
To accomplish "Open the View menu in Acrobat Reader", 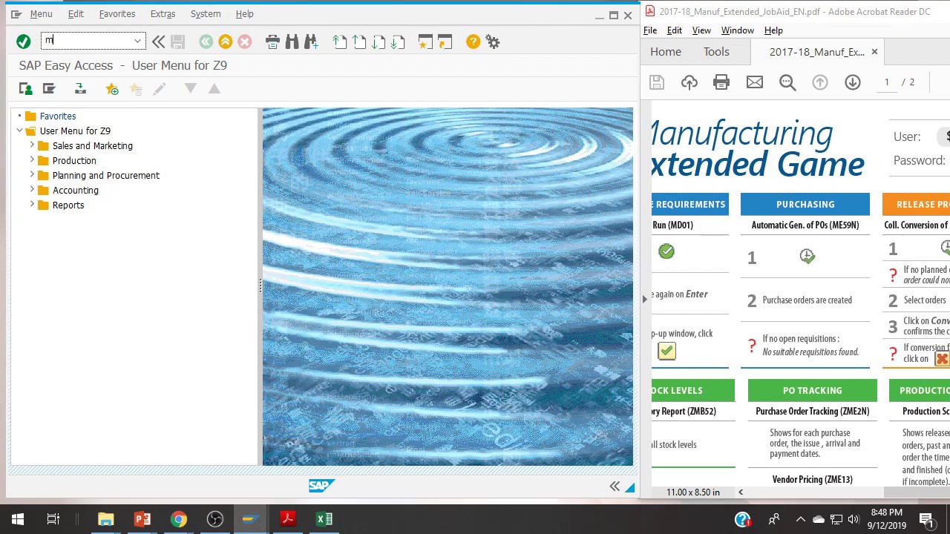I will click(x=701, y=30).
